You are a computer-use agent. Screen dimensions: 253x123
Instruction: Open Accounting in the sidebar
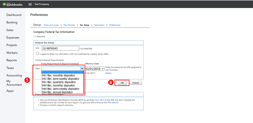[14, 75]
